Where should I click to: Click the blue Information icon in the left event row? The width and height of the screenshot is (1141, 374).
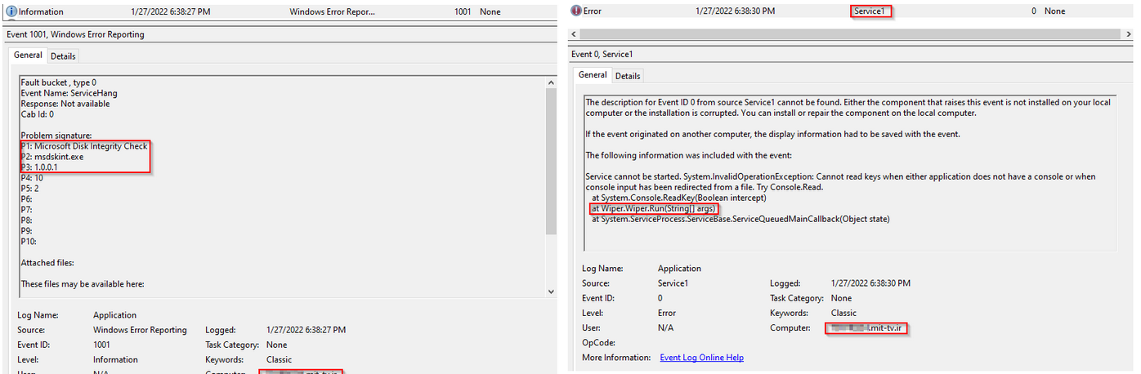click(x=11, y=12)
